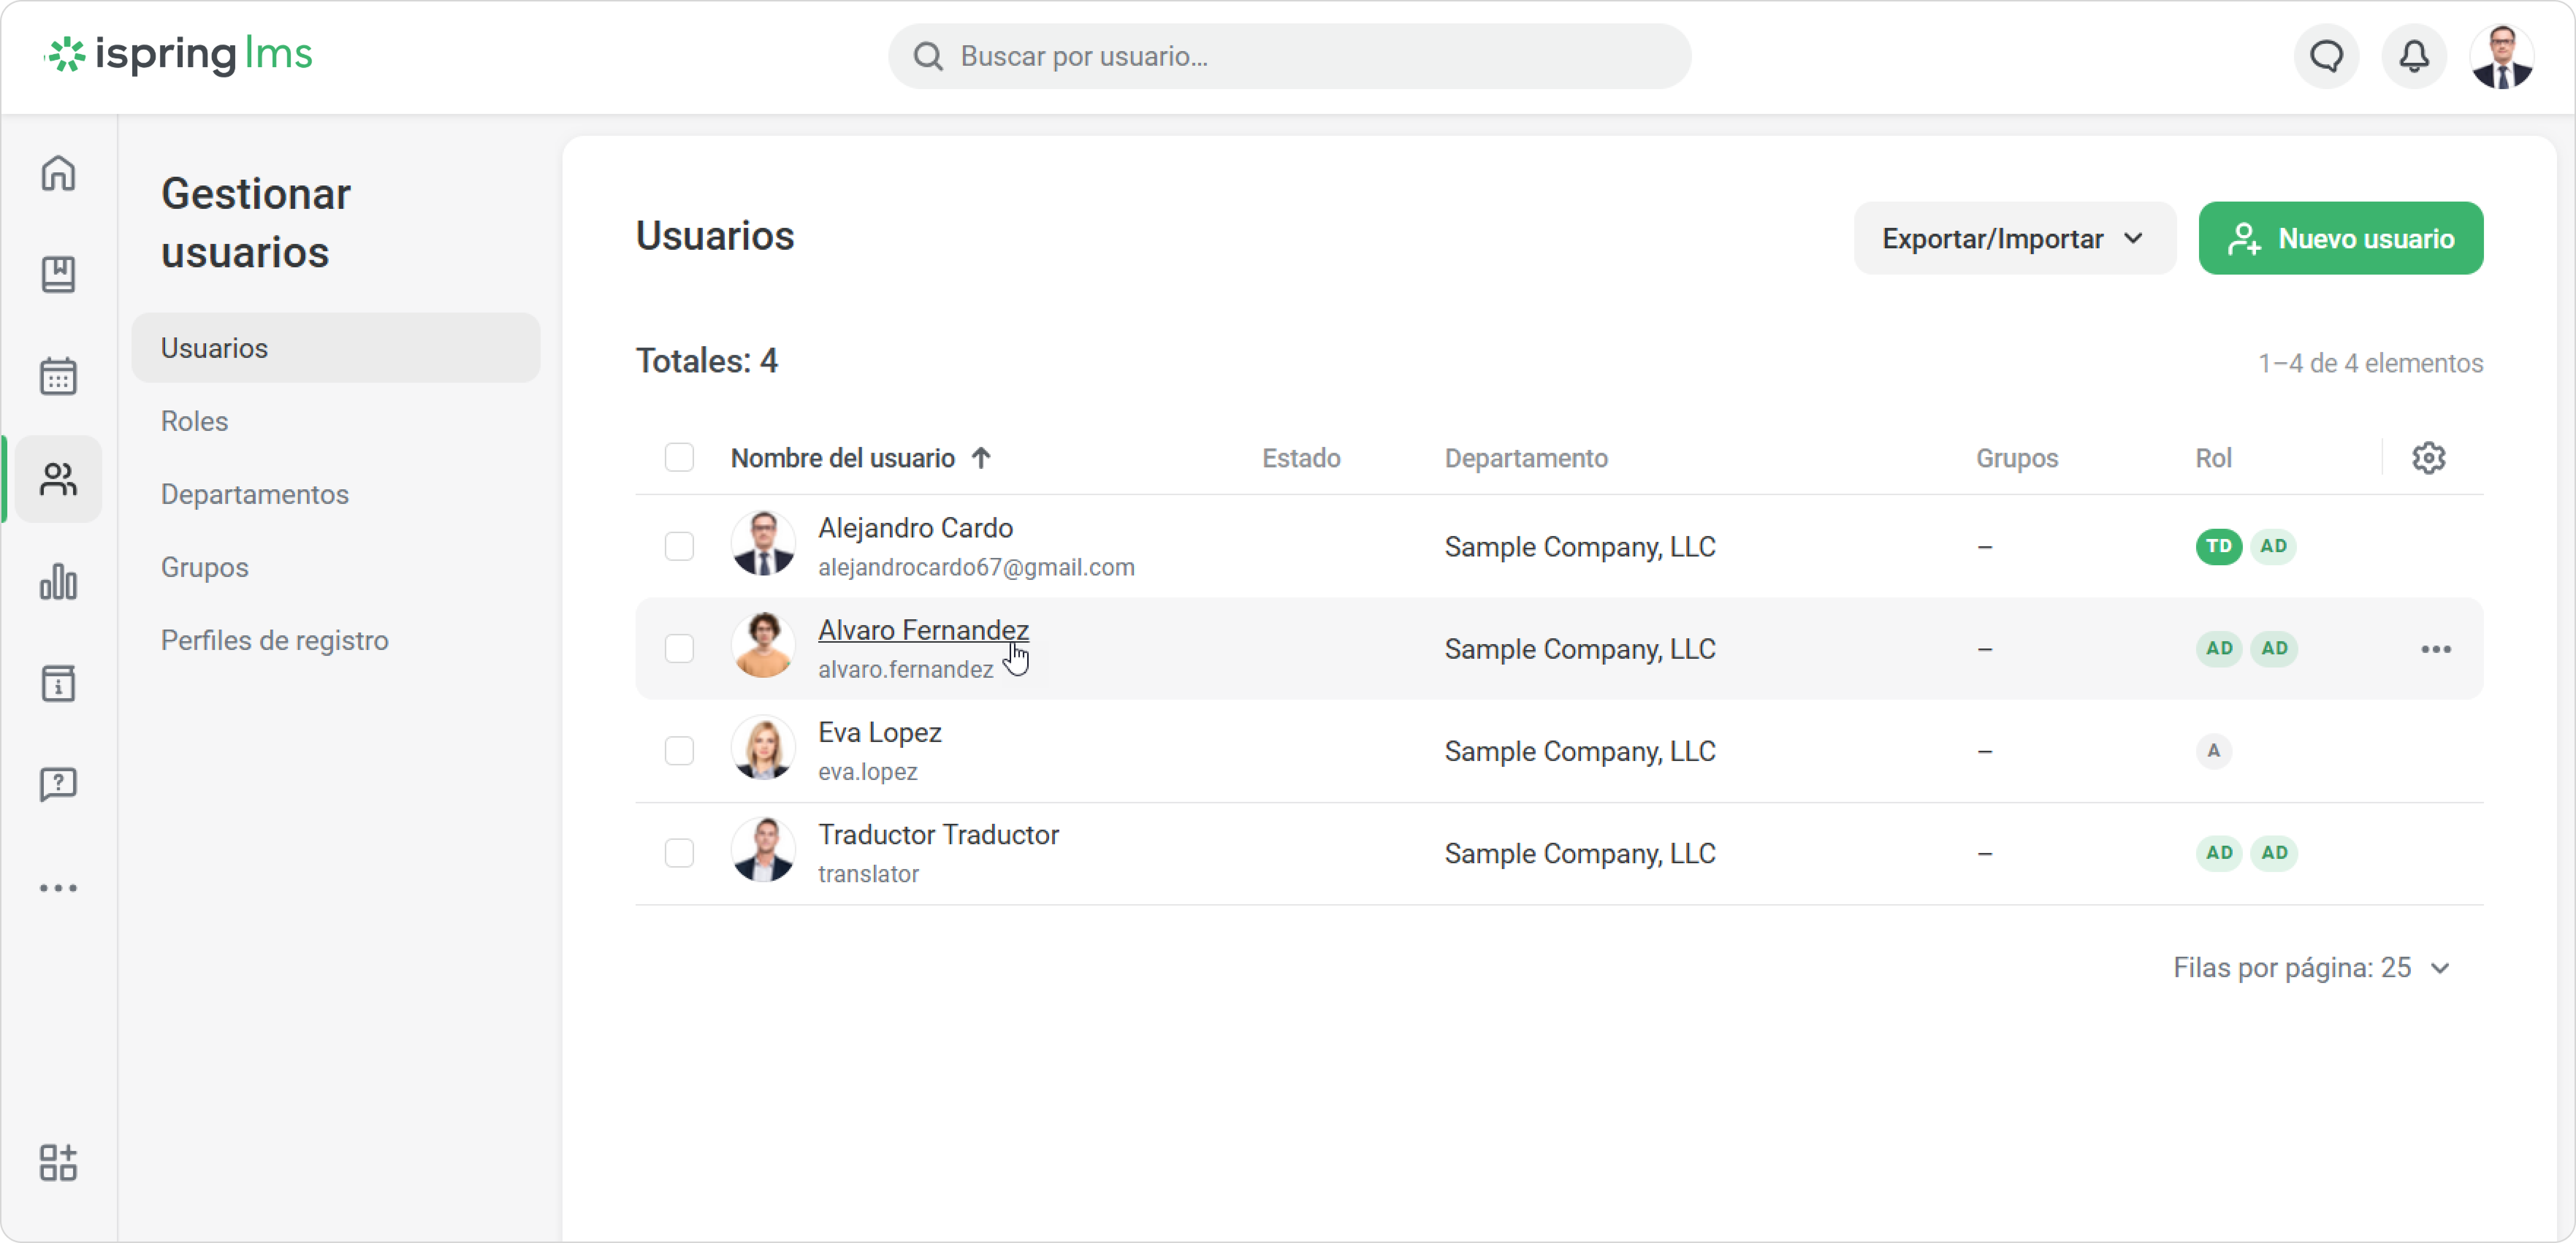The image size is (2576, 1243).
Task: Select Alejandro Cardo's row checkbox
Action: [x=679, y=546]
